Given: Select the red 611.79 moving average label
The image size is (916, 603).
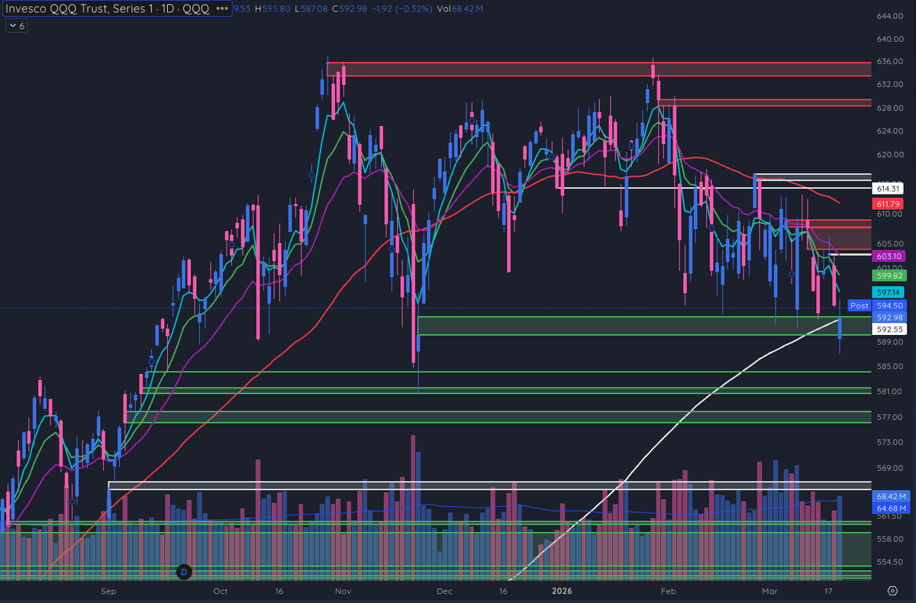Looking at the screenshot, I should click(x=886, y=204).
